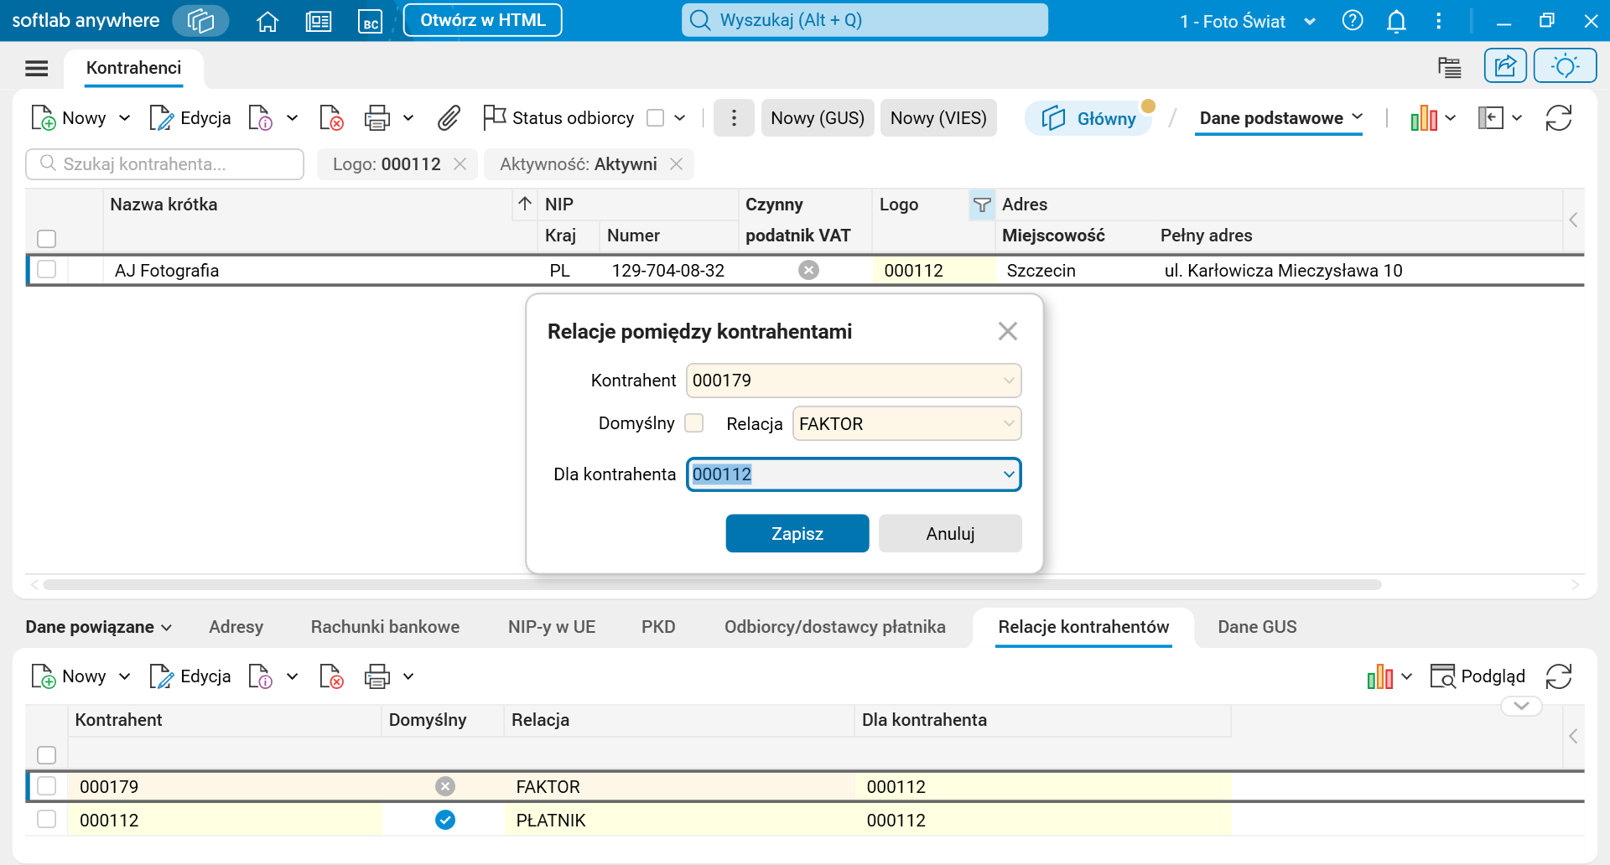The image size is (1610, 865).
Task: Open the help question mark icon
Action: (1353, 20)
